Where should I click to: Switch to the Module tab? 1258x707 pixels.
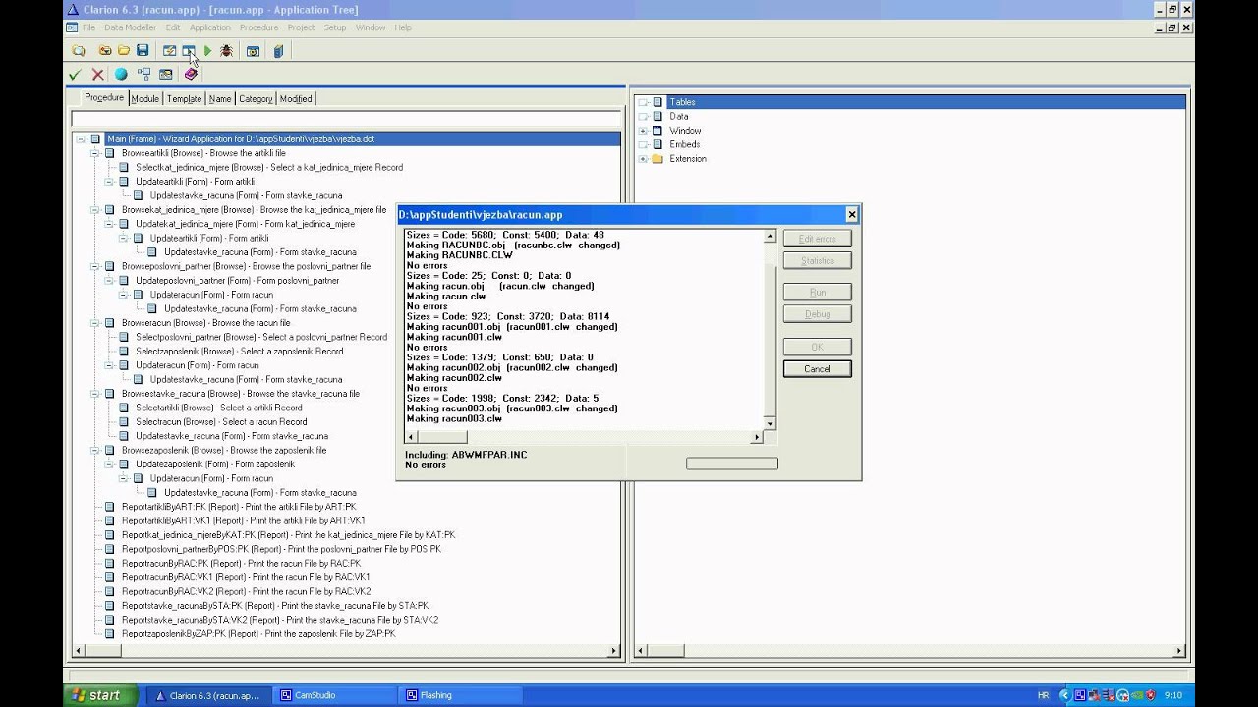pyautogui.click(x=144, y=98)
